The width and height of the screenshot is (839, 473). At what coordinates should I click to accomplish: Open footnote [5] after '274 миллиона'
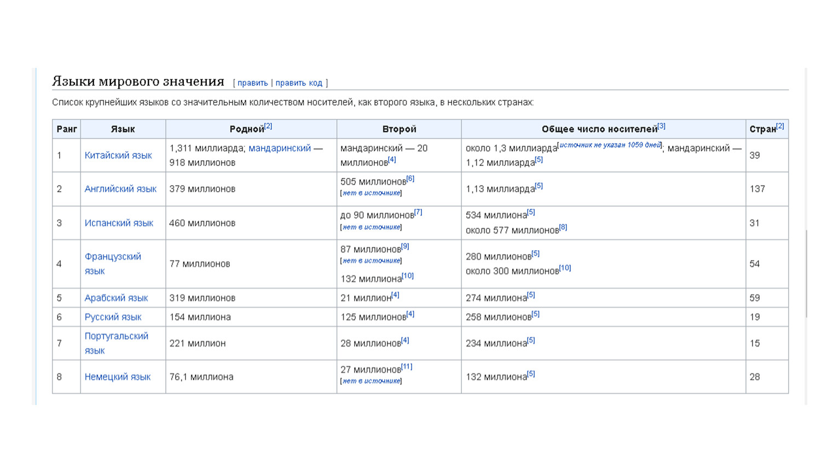pos(531,295)
